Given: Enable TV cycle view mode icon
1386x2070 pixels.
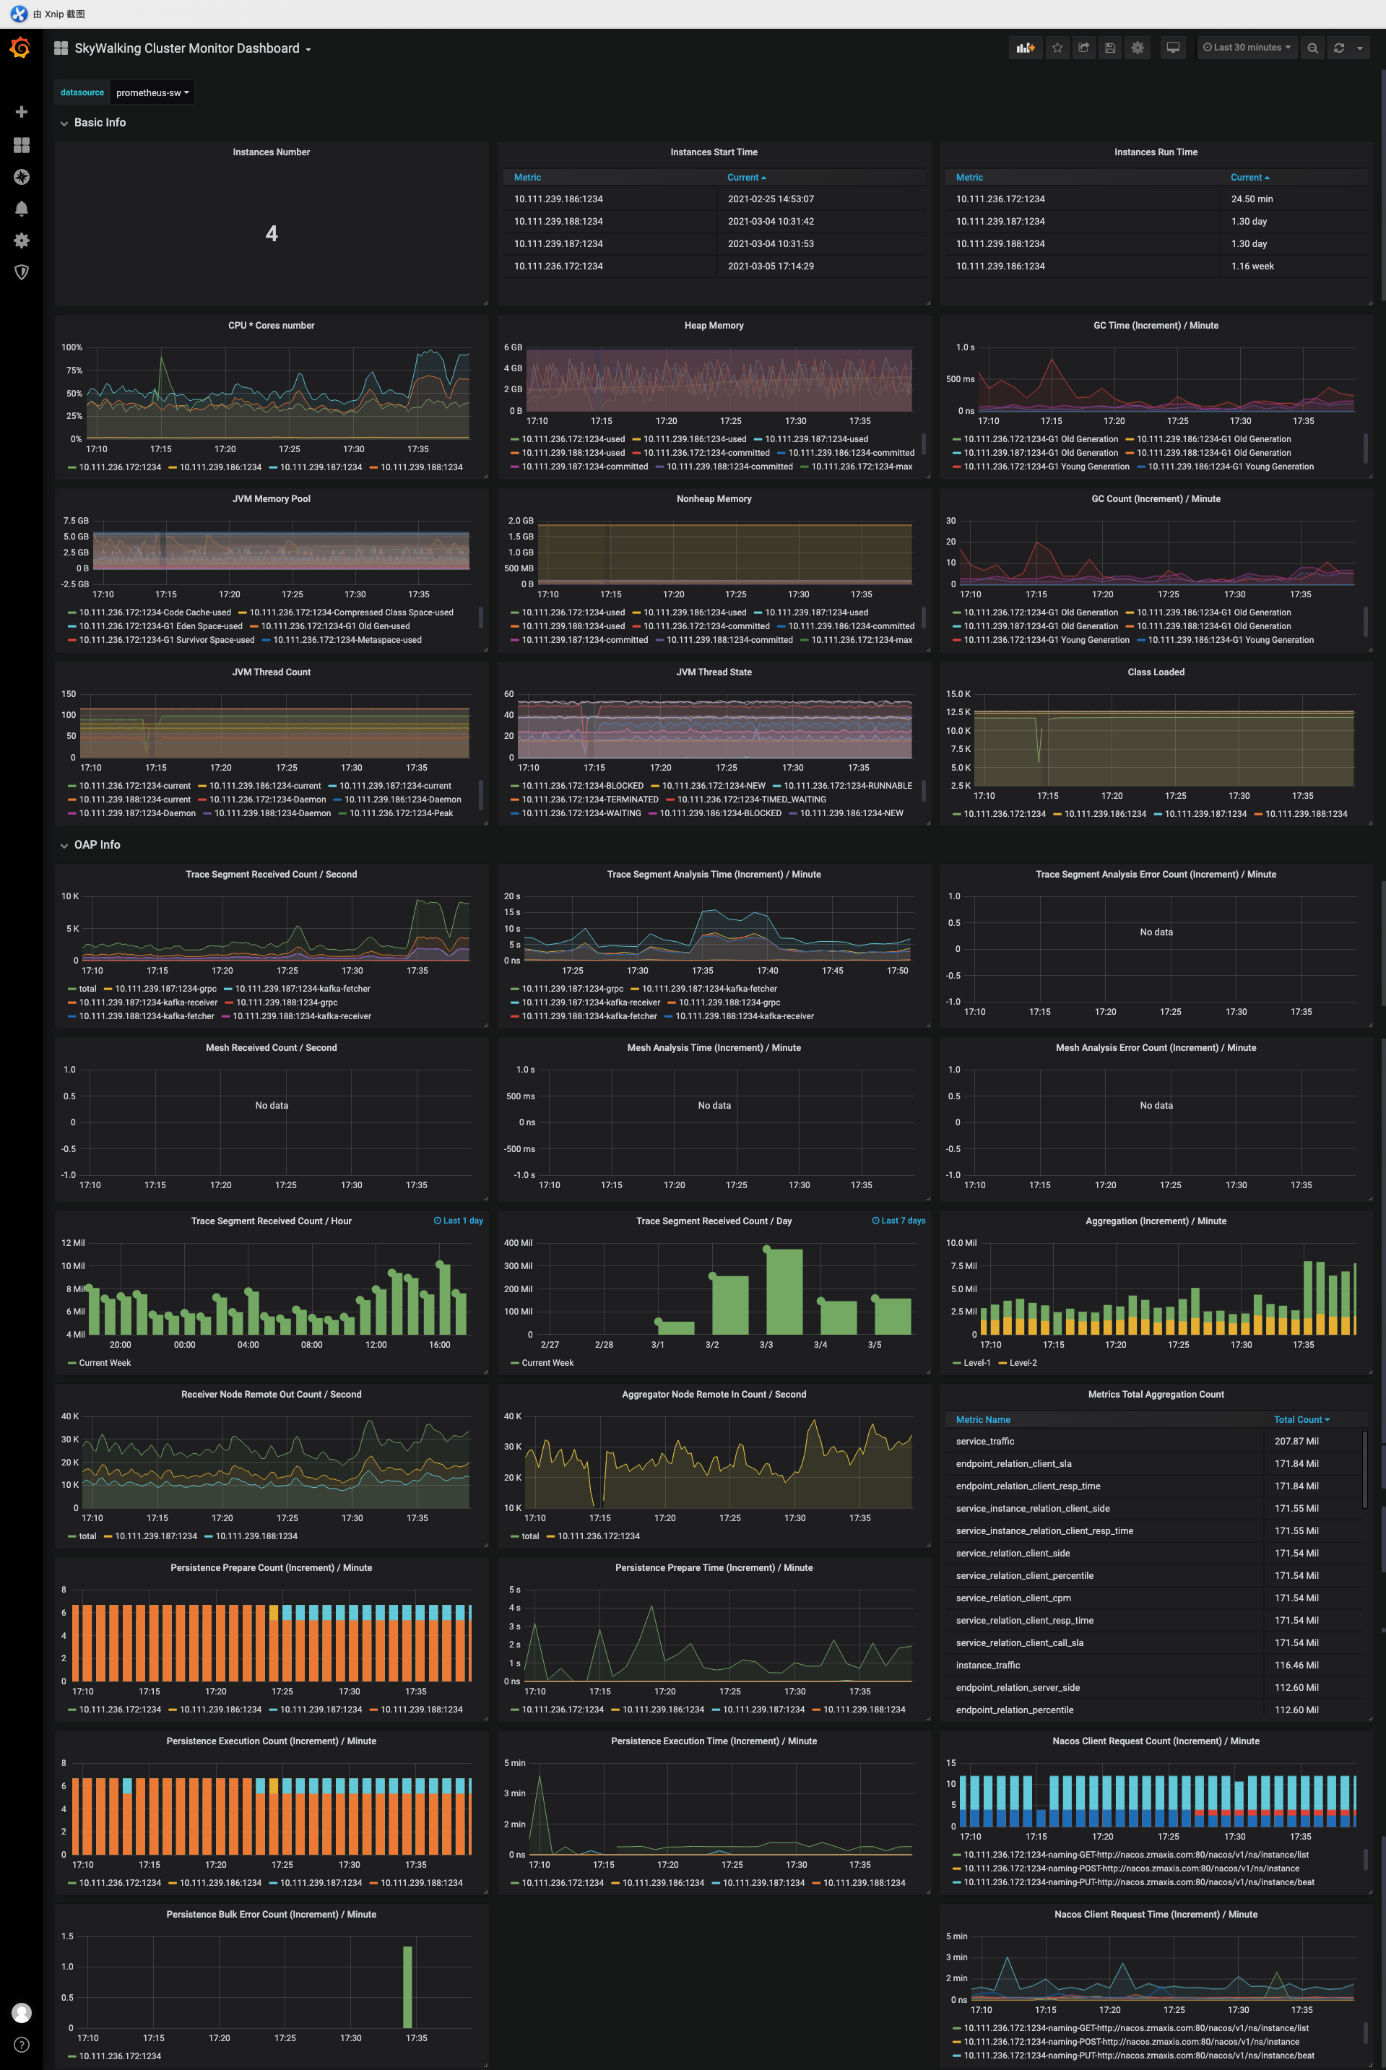Looking at the screenshot, I should click(x=1173, y=48).
